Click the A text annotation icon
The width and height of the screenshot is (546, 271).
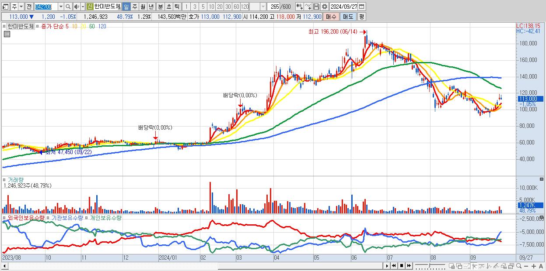coord(541,266)
